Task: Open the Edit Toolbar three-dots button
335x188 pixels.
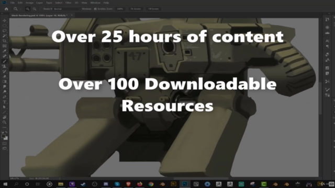Action: pos(4,127)
